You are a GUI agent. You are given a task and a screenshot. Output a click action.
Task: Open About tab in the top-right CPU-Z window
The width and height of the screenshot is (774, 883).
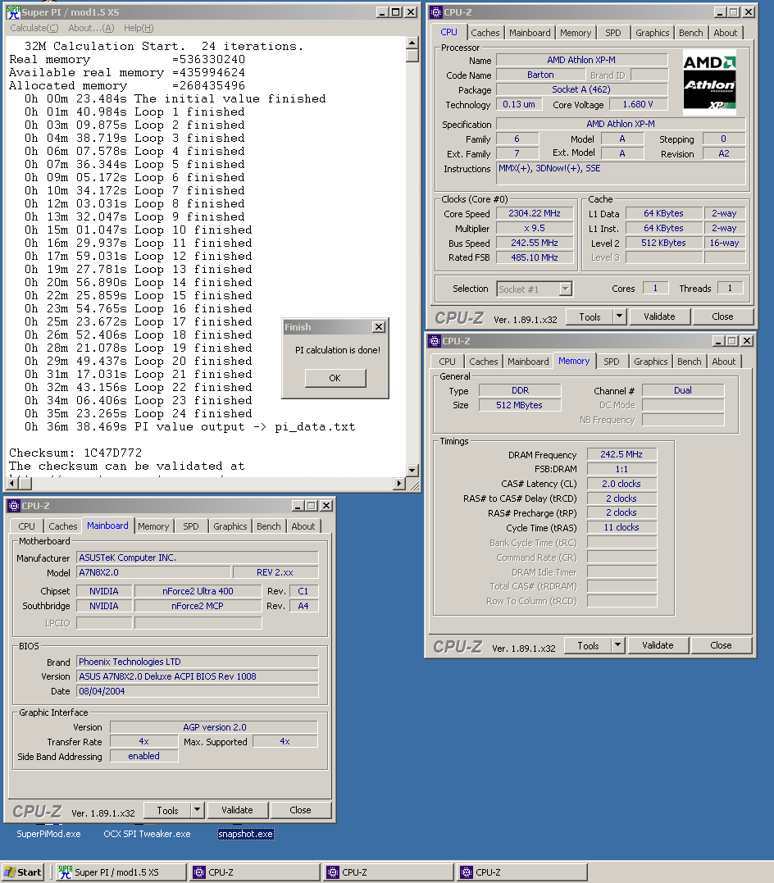[725, 33]
